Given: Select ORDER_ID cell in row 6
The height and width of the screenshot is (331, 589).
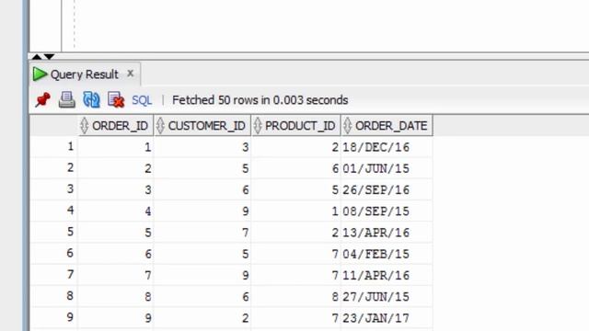Looking at the screenshot, I should tap(116, 254).
